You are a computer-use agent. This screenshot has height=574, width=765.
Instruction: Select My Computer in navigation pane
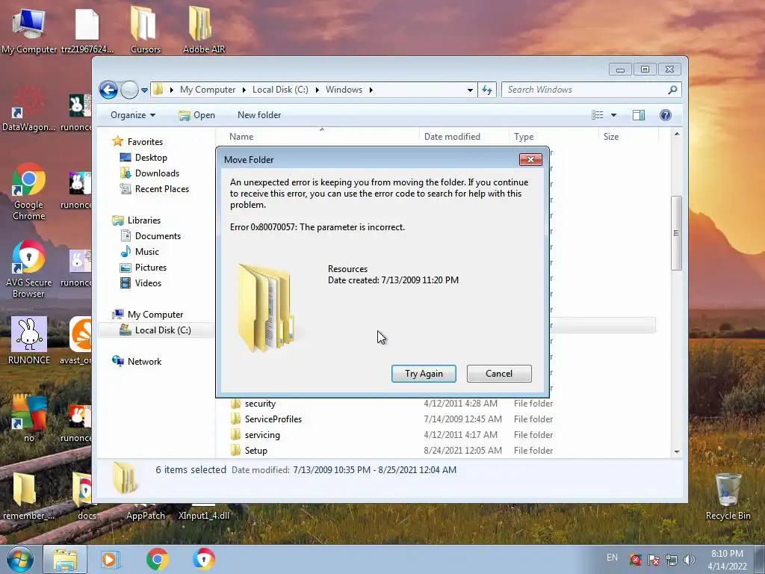point(148,315)
